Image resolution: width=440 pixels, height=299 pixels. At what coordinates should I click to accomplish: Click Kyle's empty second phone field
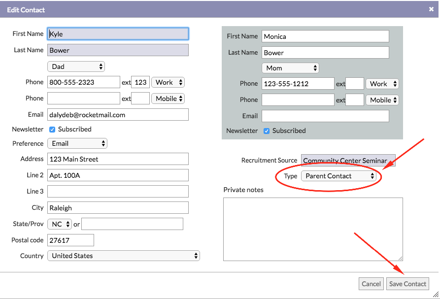(84, 99)
